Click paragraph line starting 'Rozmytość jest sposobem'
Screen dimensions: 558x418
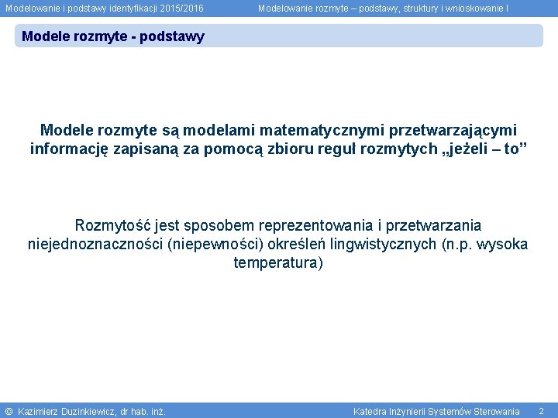pyautogui.click(x=278, y=225)
